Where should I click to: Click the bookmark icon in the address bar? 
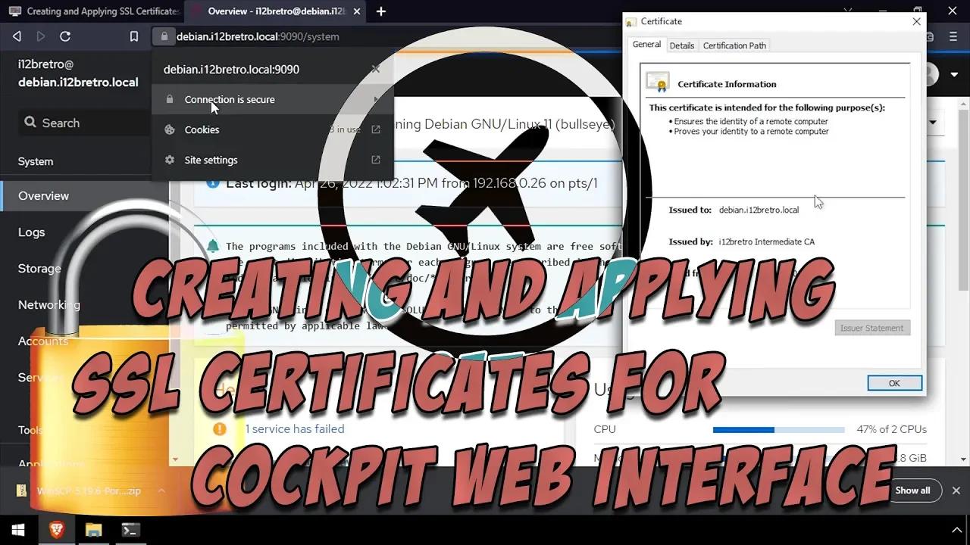(134, 36)
